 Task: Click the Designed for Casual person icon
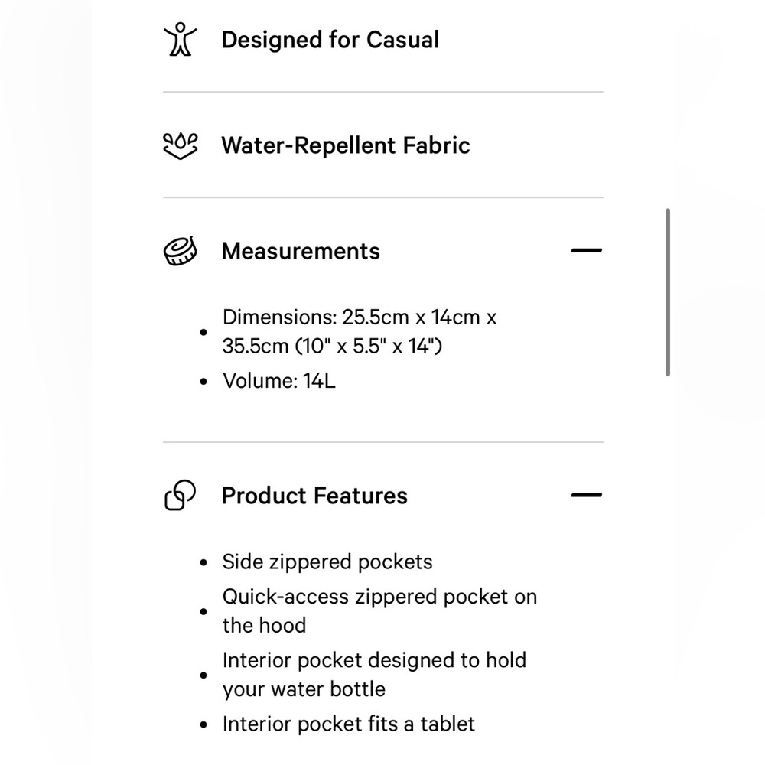180,39
